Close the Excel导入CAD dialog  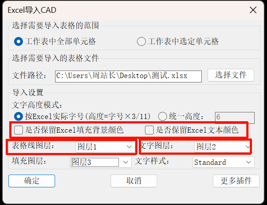click(x=253, y=10)
